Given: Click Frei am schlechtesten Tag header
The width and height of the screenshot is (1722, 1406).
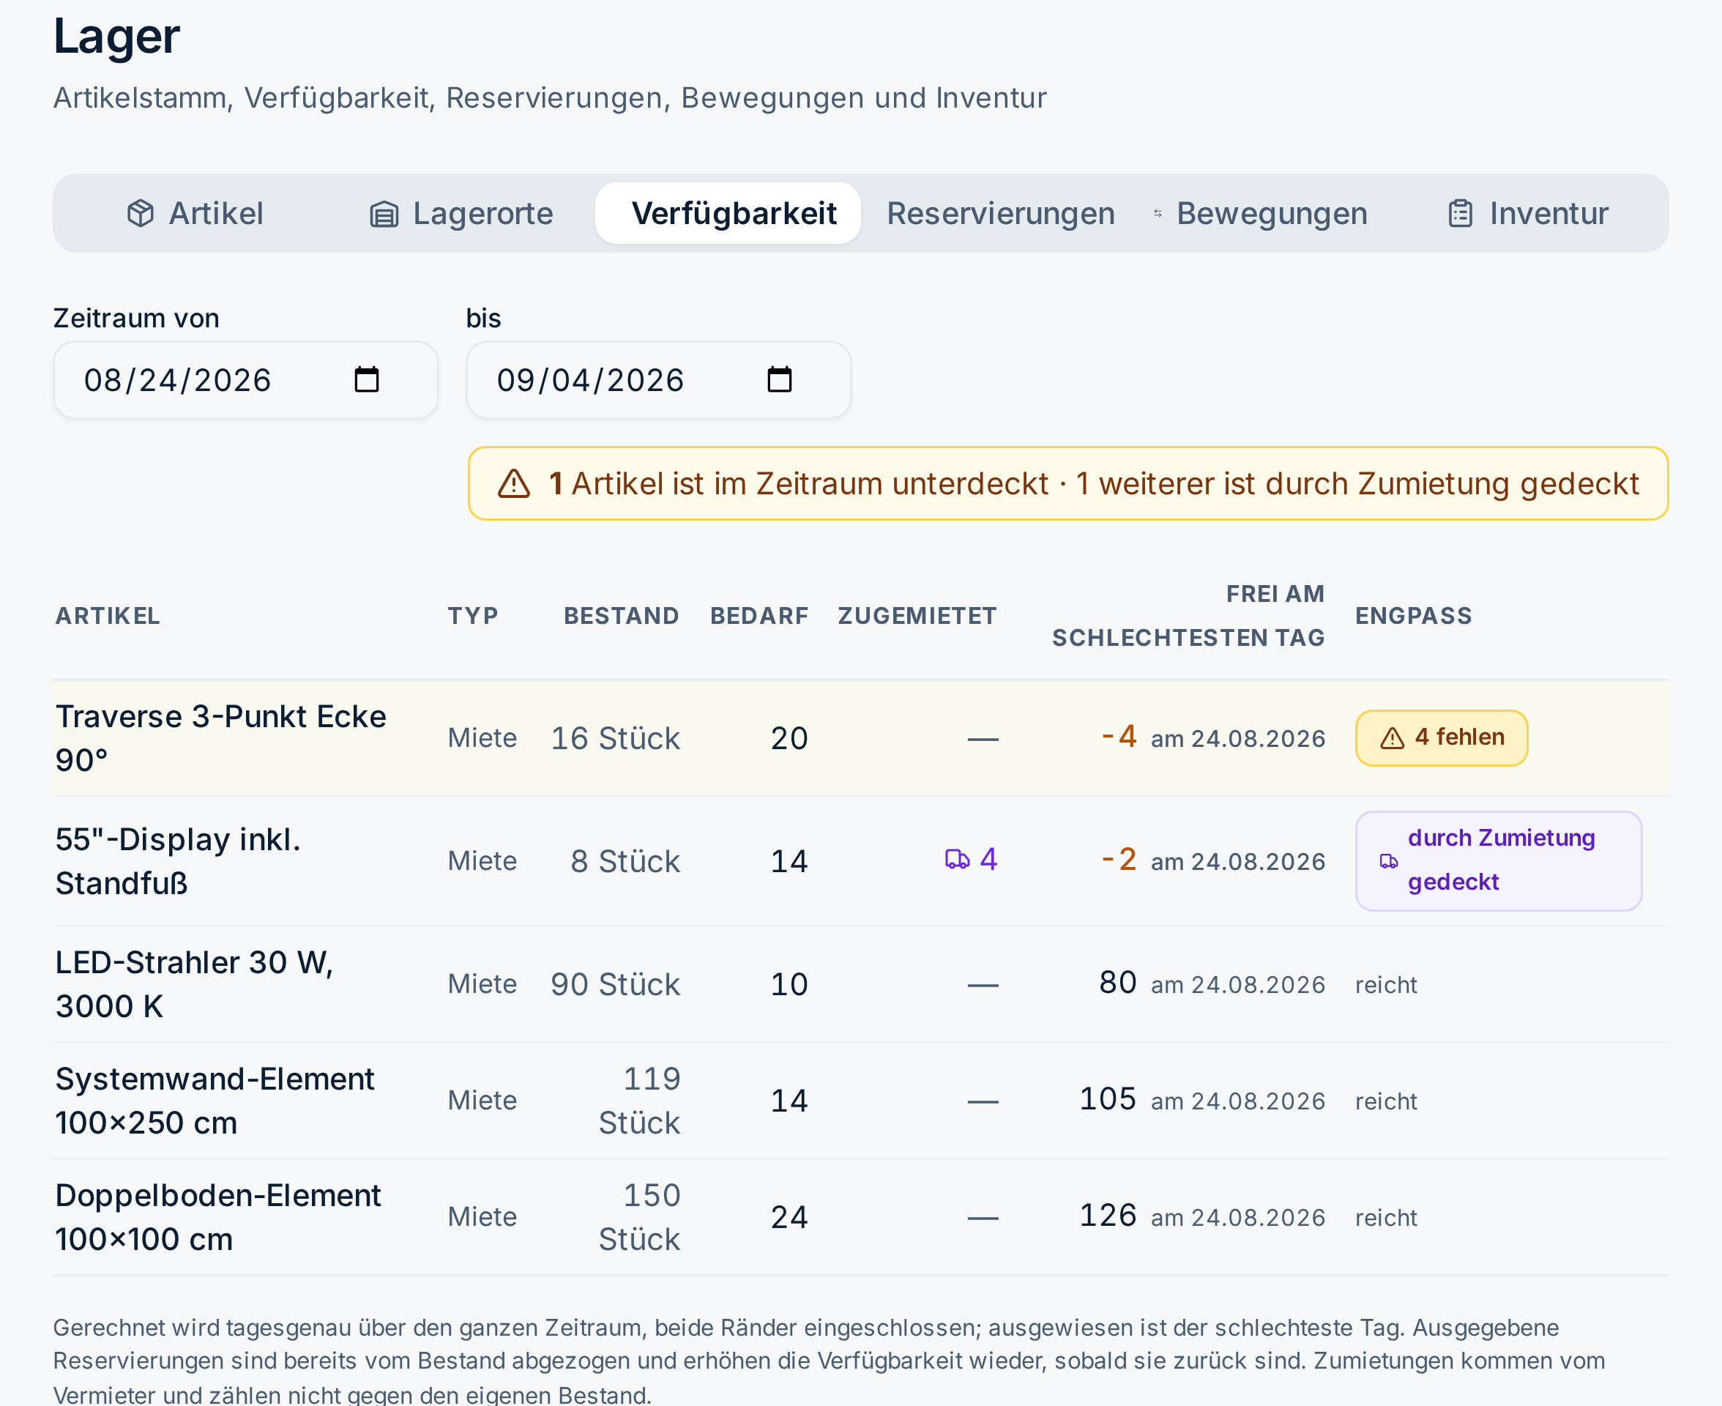Looking at the screenshot, I should [1188, 616].
